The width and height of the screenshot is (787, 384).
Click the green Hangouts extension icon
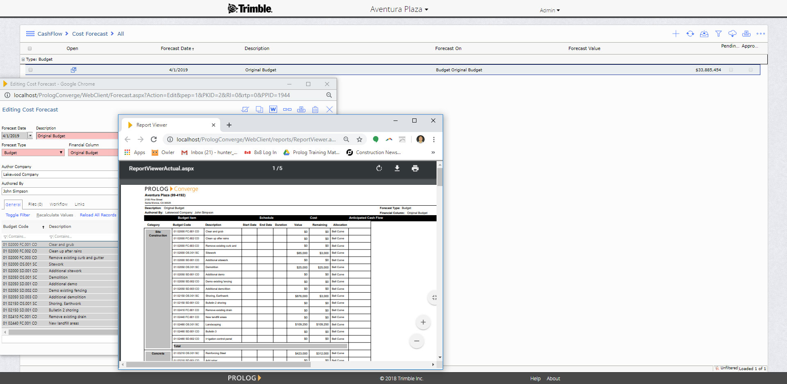click(375, 139)
